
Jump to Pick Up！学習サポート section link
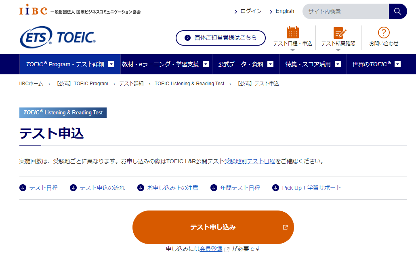click(x=312, y=188)
